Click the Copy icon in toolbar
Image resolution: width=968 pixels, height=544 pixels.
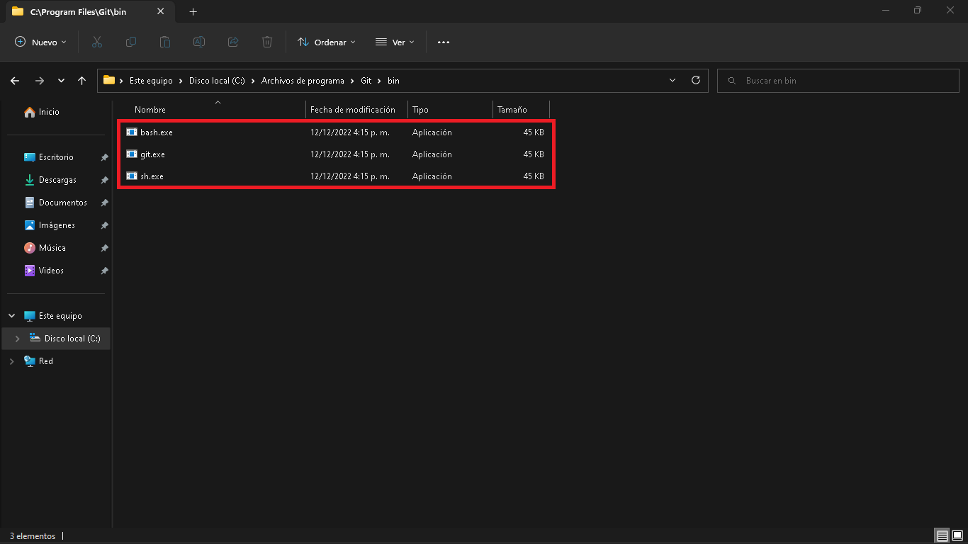point(131,42)
